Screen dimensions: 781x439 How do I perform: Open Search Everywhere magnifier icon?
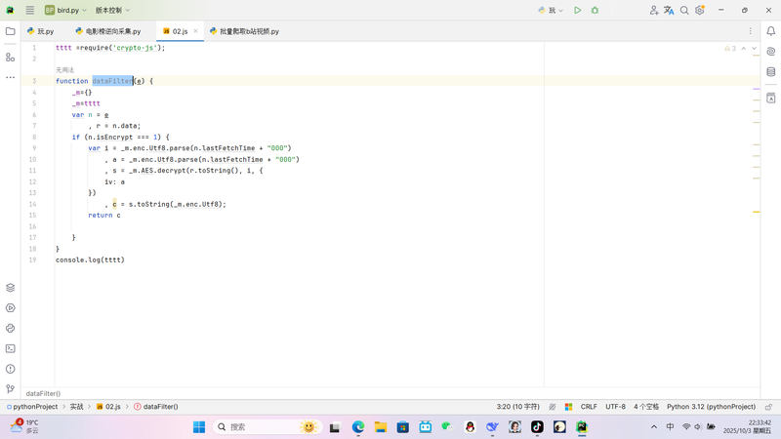pos(684,11)
